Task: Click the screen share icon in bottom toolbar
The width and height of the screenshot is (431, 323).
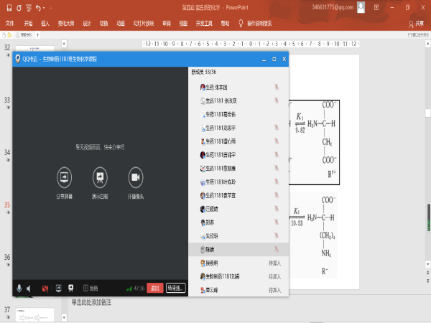Action: pos(58,289)
